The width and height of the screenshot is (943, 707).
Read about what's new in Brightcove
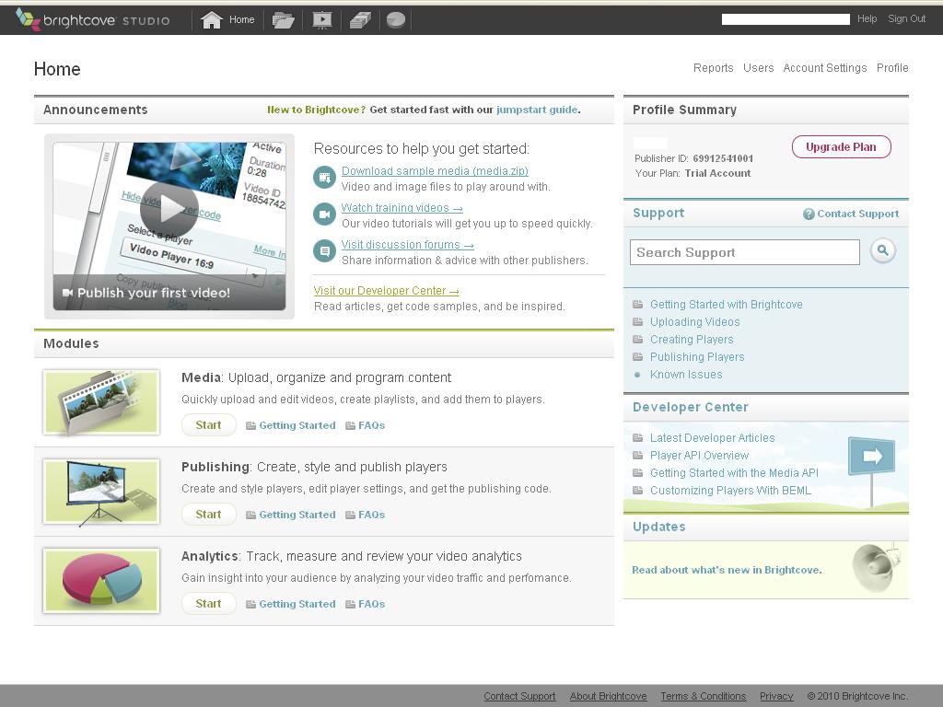727,570
